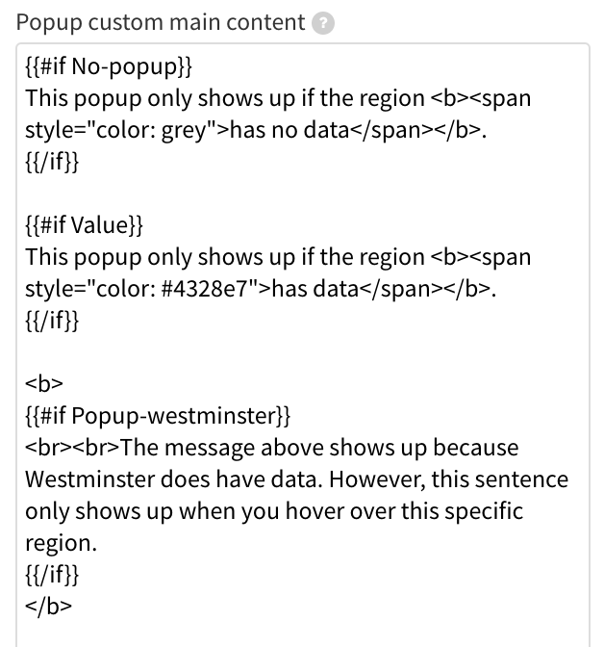This screenshot has width=604, height=647.
Task: Click 'hover over this specific' text
Action: [x=404, y=511]
